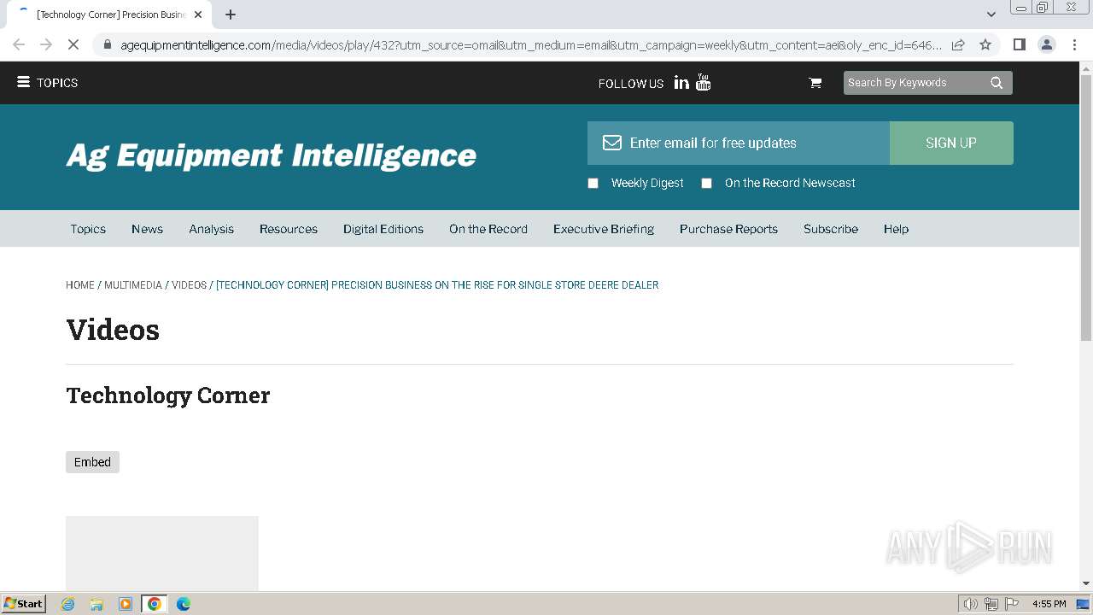
Task: Toggle Chrome side panel icon
Action: coord(1020,44)
